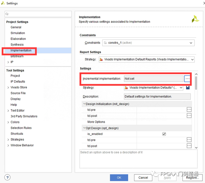Viewport: 205px width, 183px height.
Task: Toggle opt_design is_enabled checkbox
Action: tap(164, 134)
